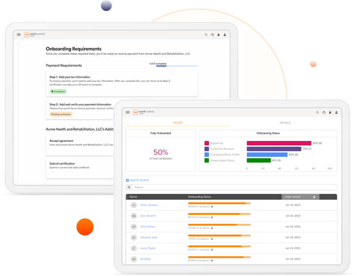
Task: Click info icon next to 72.00% In progress
Action: tap(212, 228)
